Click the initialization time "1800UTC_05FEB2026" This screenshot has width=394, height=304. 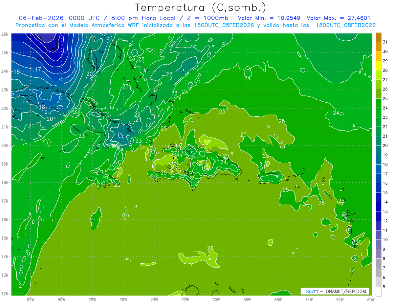pos(224,25)
